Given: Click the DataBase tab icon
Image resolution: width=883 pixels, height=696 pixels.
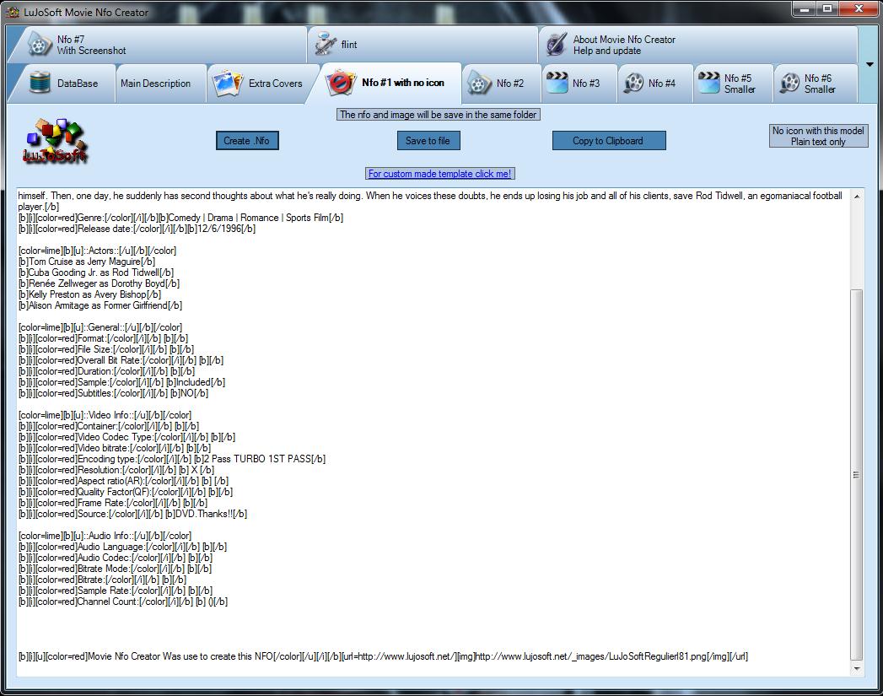Looking at the screenshot, I should pyautogui.click(x=39, y=84).
